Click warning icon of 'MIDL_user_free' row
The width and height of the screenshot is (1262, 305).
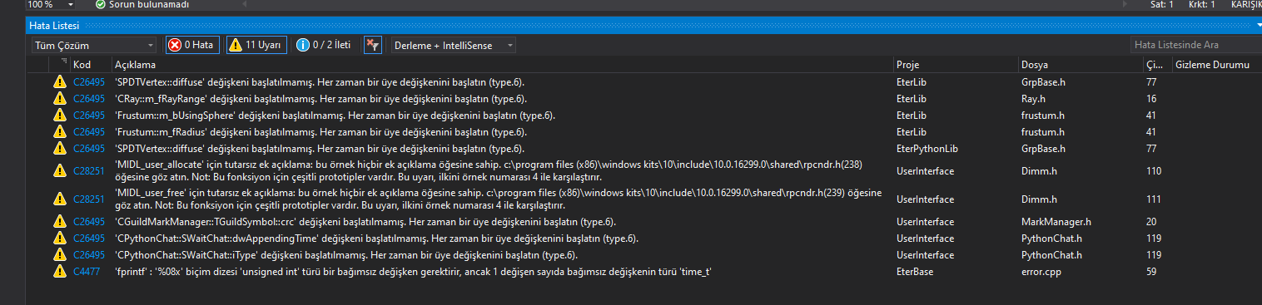pyautogui.click(x=59, y=199)
